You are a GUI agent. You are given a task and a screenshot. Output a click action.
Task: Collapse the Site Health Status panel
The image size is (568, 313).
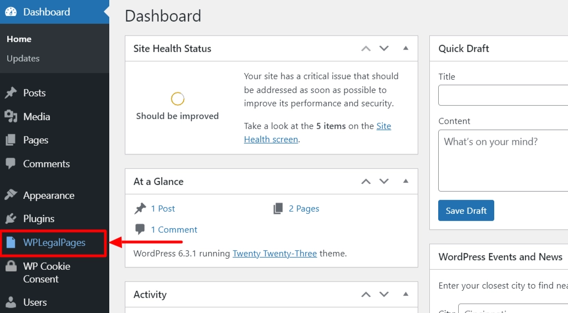coord(405,48)
